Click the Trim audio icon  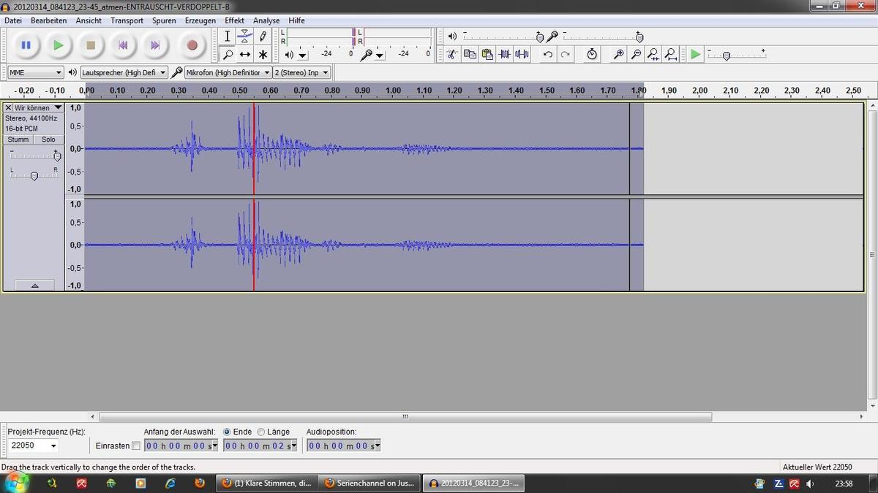click(x=504, y=54)
